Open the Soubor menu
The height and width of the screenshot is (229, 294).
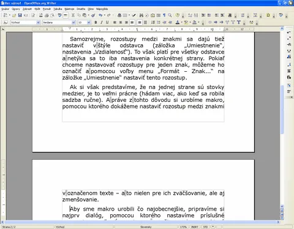click(6, 9)
